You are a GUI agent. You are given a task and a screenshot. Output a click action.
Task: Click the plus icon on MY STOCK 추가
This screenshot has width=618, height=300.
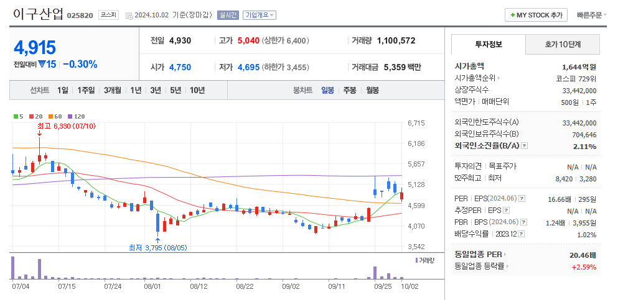coord(512,15)
